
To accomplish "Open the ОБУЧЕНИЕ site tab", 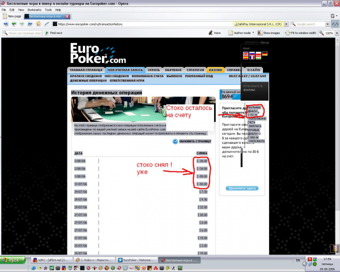I will click(x=173, y=70).
